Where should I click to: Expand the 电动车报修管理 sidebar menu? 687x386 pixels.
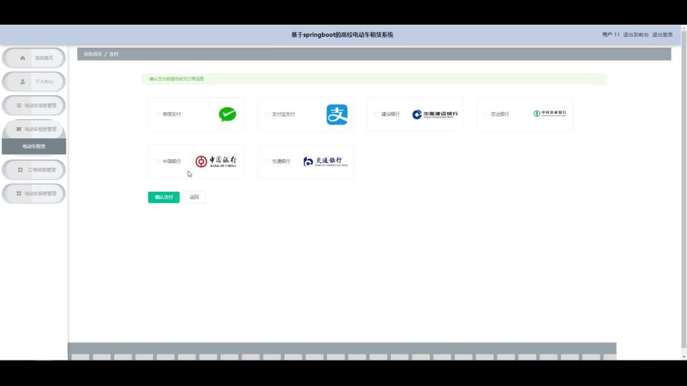point(34,194)
